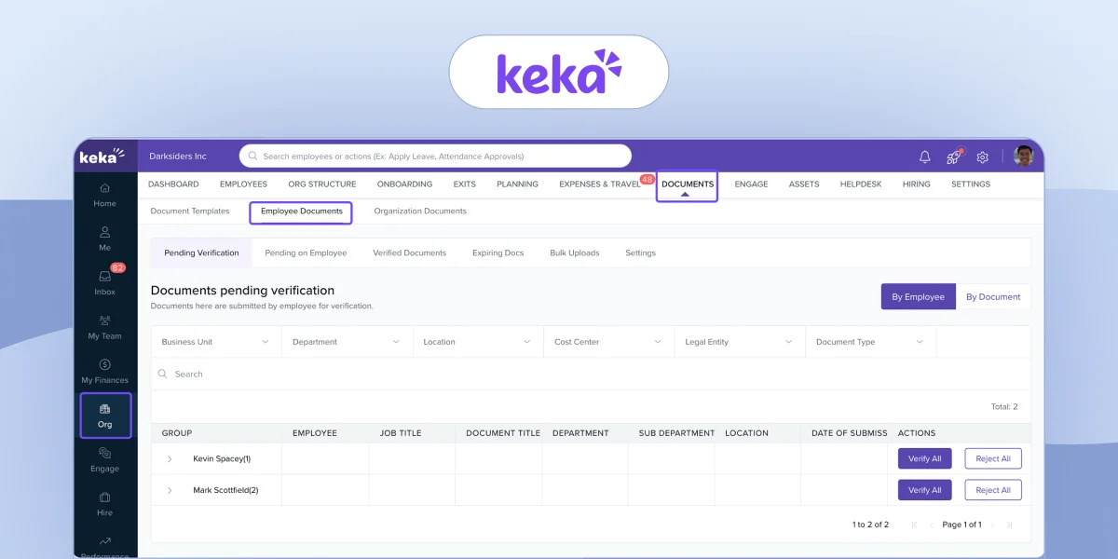Screen dimensions: 1118x559
Task: Open the EXITS menu tab
Action: [x=465, y=184]
